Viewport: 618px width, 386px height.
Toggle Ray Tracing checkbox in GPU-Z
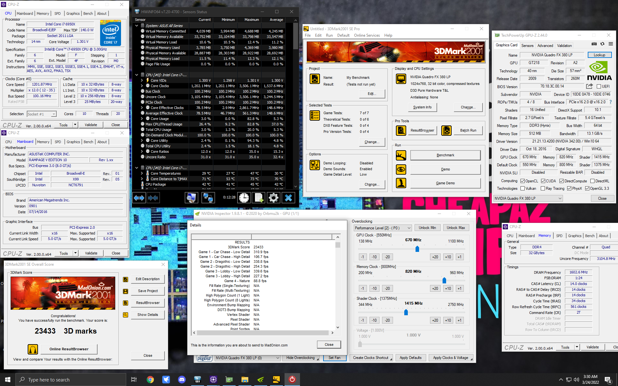[543, 188]
